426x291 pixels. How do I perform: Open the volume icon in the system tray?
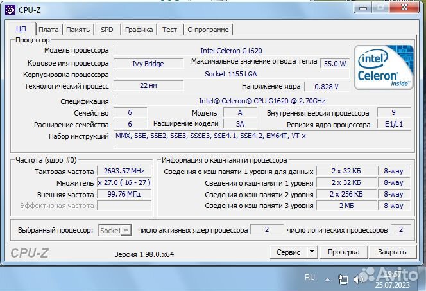pyautogui.click(x=359, y=279)
